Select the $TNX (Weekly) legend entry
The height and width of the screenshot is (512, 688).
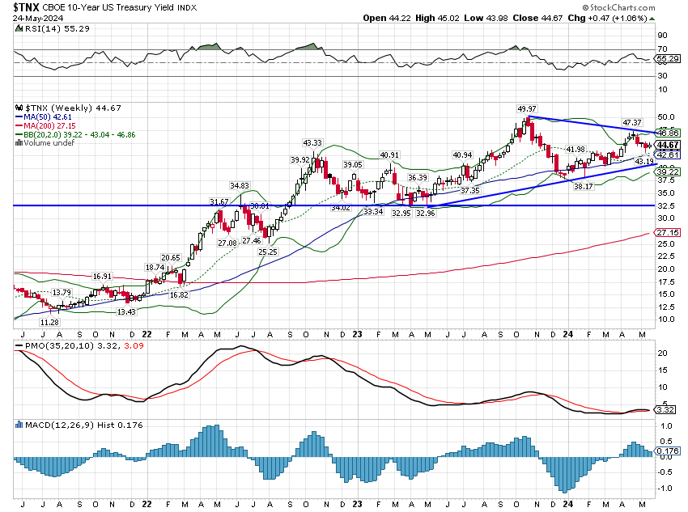coord(55,108)
